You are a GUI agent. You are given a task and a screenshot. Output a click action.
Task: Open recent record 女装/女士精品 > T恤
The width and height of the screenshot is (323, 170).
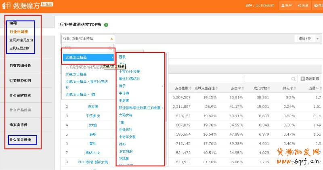(80, 94)
